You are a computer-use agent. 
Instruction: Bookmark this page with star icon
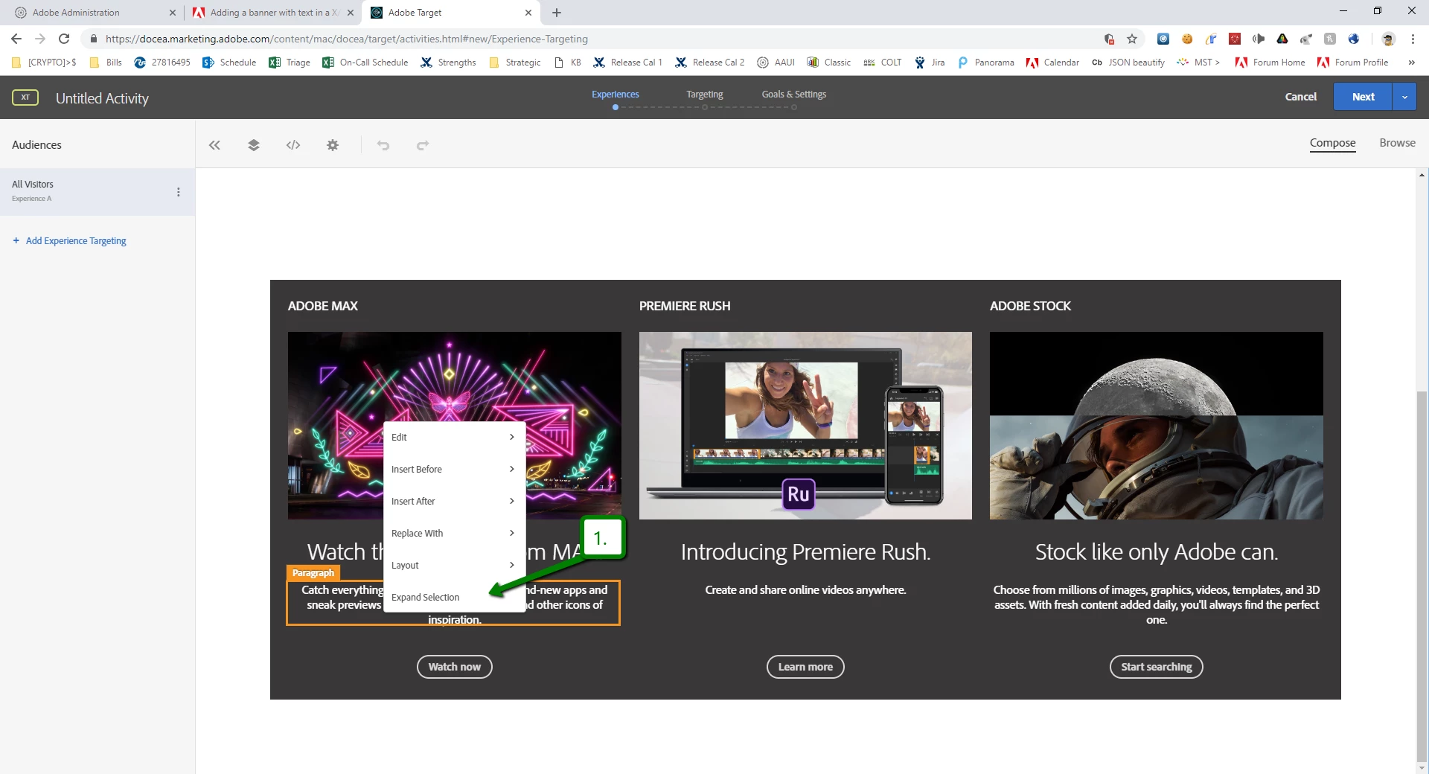coord(1132,39)
